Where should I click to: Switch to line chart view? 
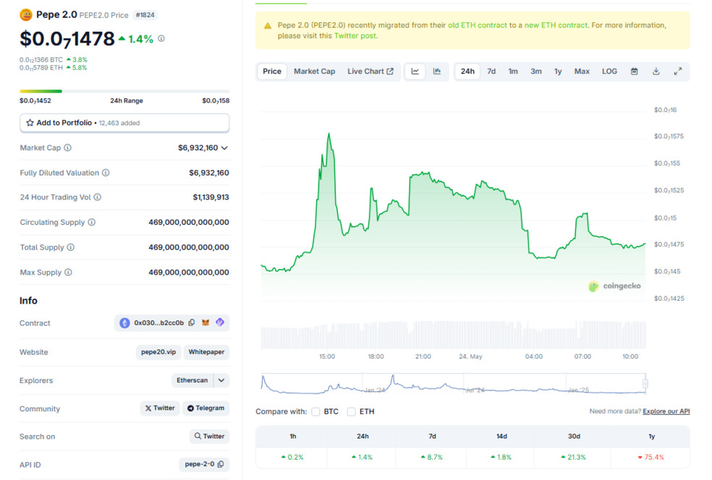tap(415, 72)
